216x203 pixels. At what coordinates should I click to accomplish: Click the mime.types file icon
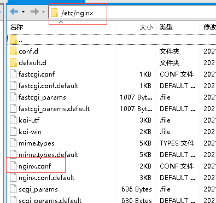13,143
